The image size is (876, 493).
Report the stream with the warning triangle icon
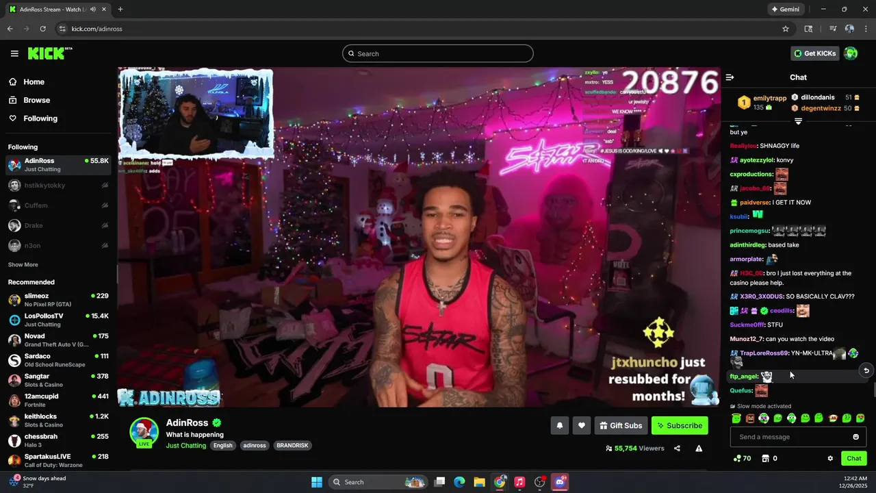(x=699, y=448)
